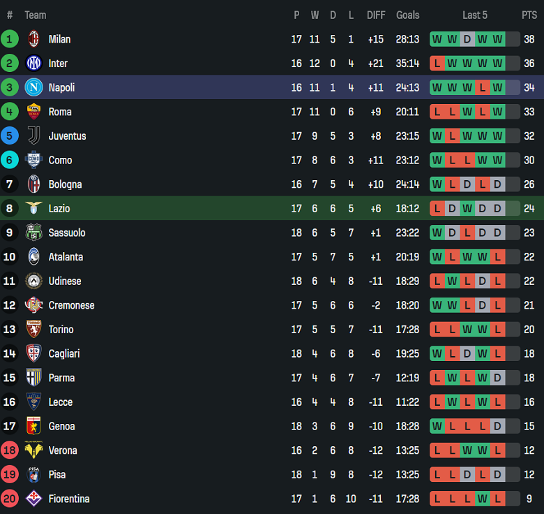Click rank 20 red relegation badge

tap(10, 499)
